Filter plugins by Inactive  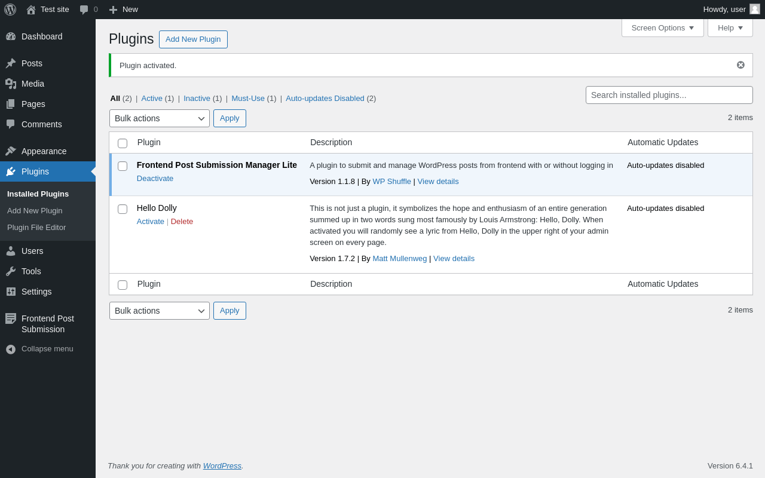[x=197, y=99]
